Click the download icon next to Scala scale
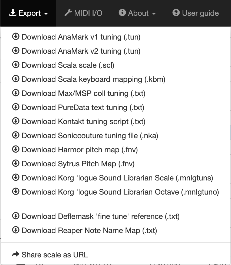 click(x=16, y=65)
